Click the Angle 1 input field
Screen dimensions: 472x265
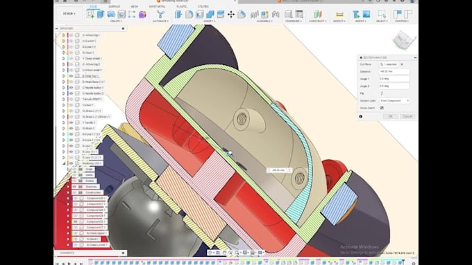tap(394, 79)
